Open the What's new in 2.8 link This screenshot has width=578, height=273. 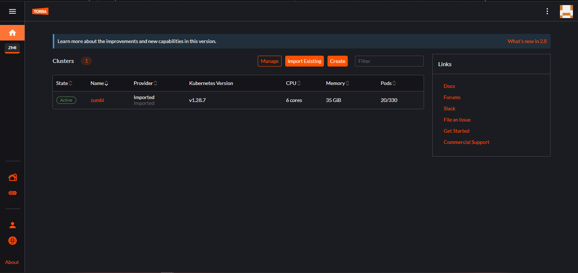(x=527, y=41)
